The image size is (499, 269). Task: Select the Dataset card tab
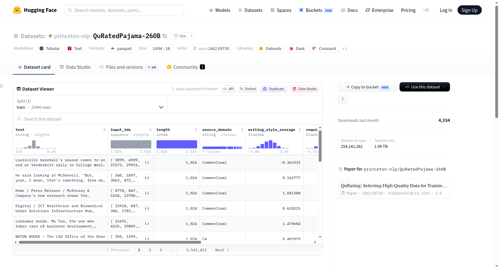point(34,67)
